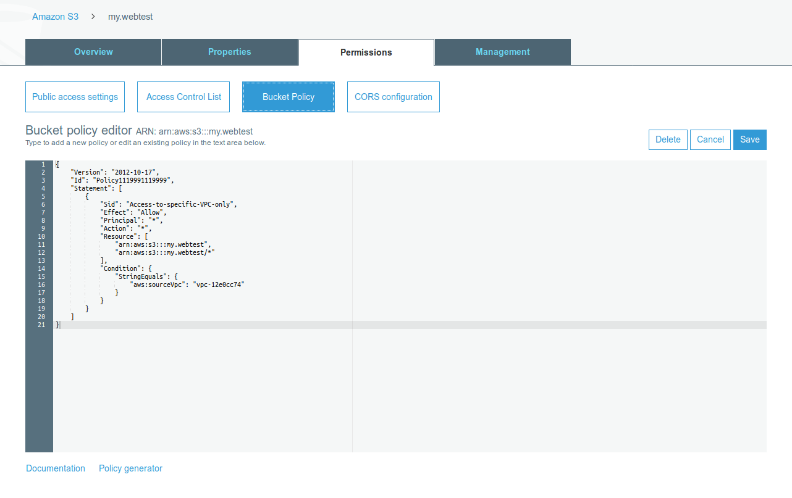Open the Management tab
Image resolution: width=792 pixels, height=498 pixels.
pyautogui.click(x=502, y=52)
